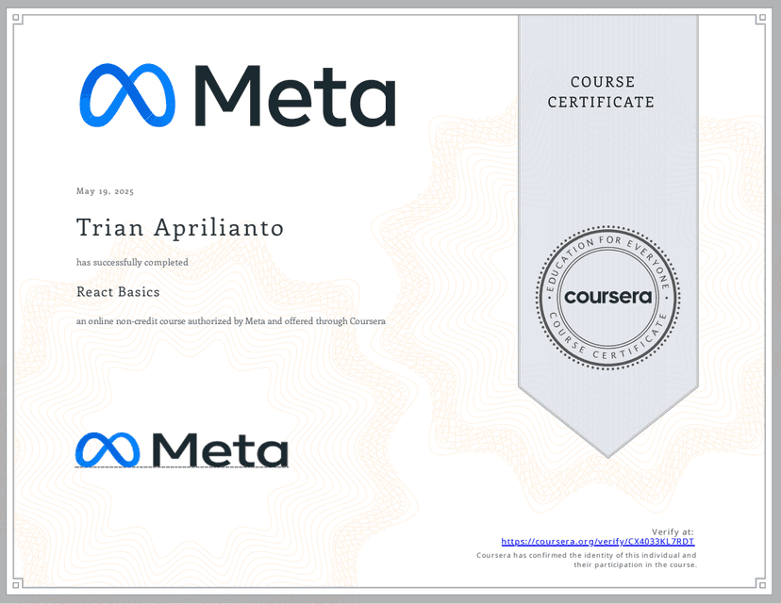Click the 'coursera' text inside the seal

coord(607,297)
